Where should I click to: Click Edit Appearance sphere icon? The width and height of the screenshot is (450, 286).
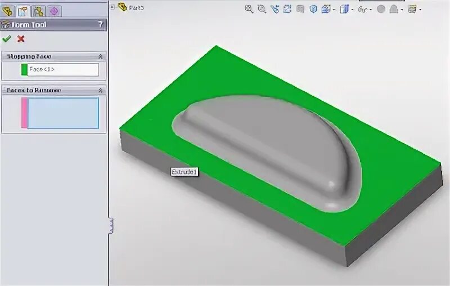tap(381, 9)
